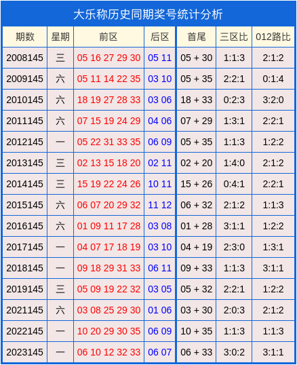The image size is (297, 365).
Task: Select period 2019145 cell
Action: [25, 289]
